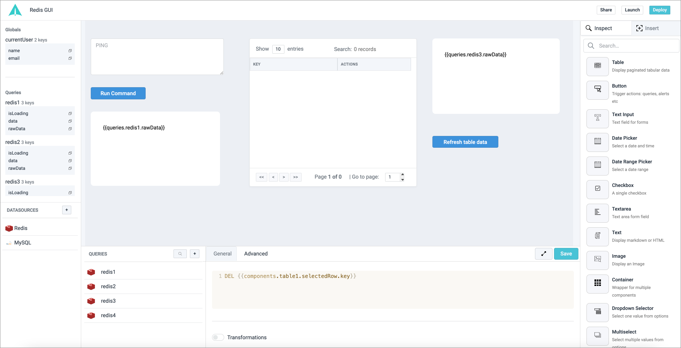681x348 pixels.
Task: Edit the Show entries count field
Action: pos(278,49)
